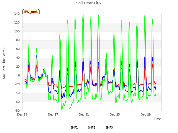Click the 120 y-axis tick label
178x133 pixels.
click(17, 22)
